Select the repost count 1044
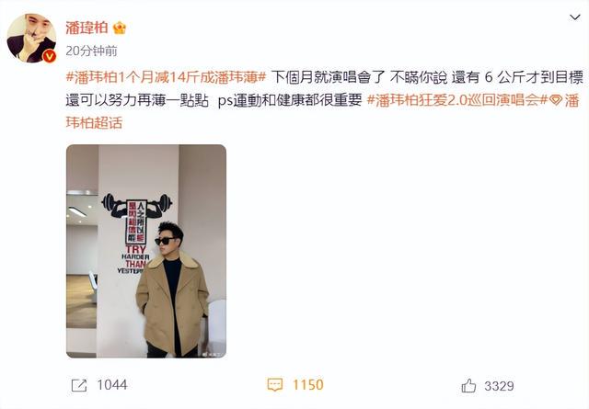This screenshot has width=589, height=409. point(112,385)
